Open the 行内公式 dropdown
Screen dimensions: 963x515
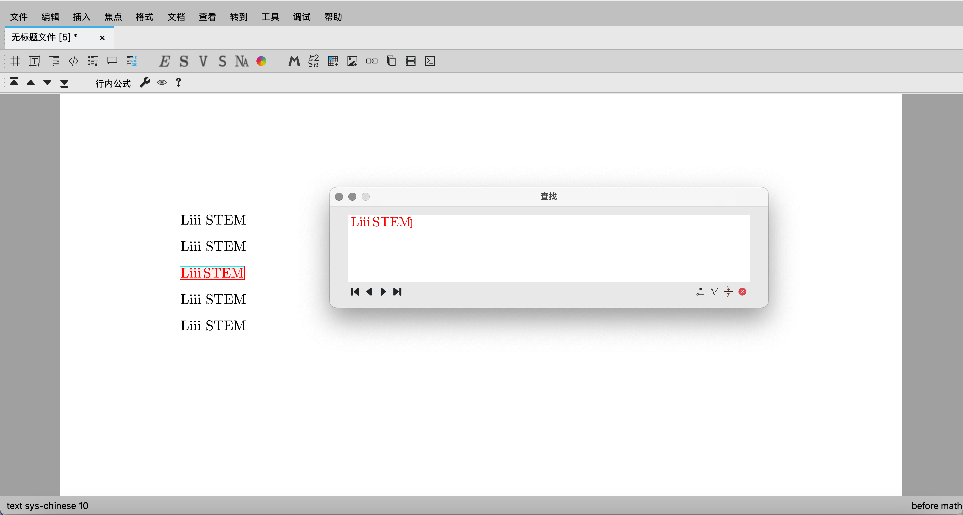tap(113, 83)
